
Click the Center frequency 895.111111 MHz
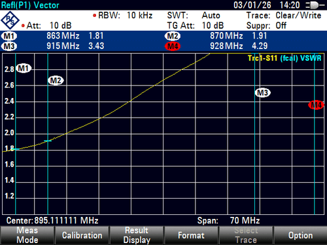click(x=66, y=221)
